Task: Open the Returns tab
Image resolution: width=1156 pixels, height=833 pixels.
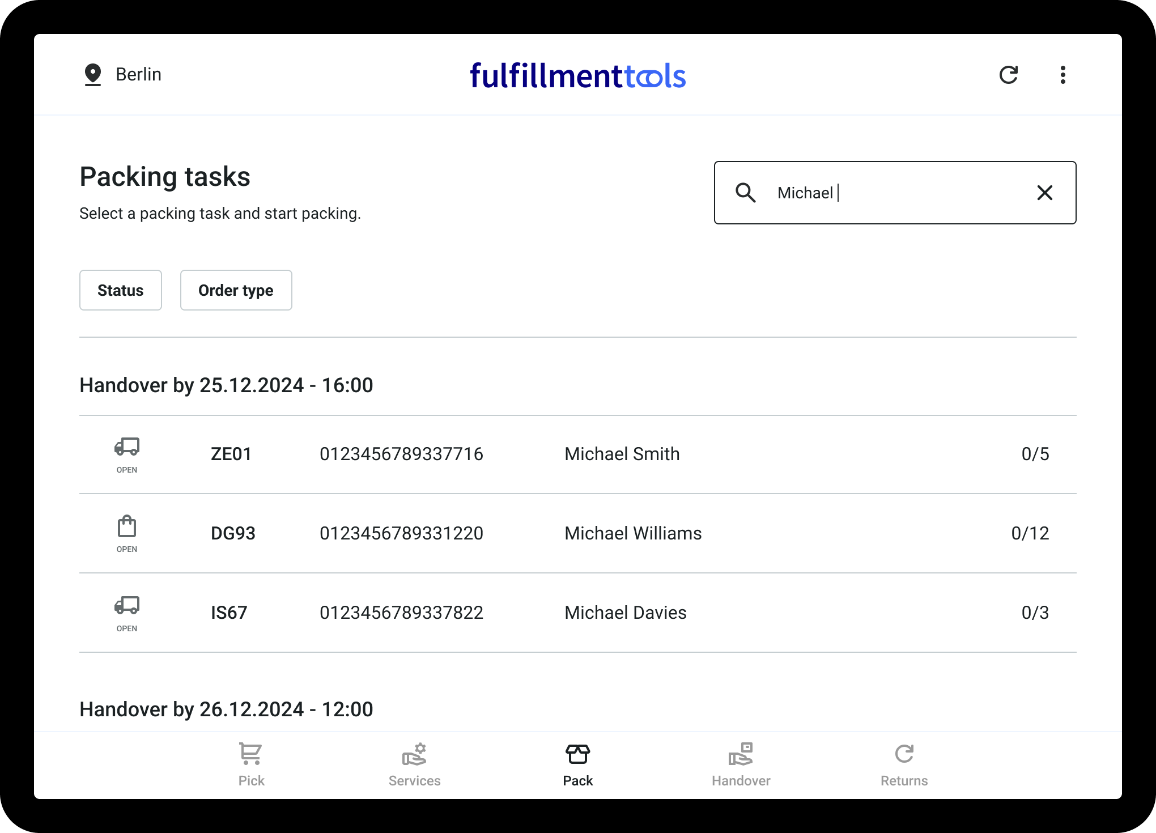Action: 904,765
